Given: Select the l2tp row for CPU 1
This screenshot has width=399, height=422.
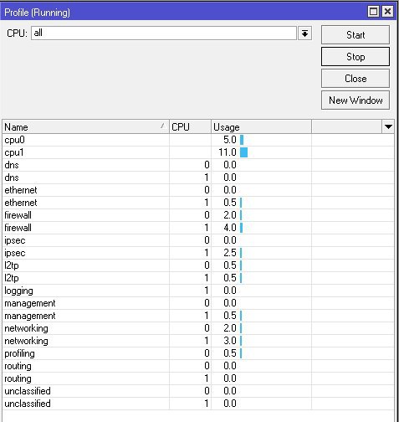Looking at the screenshot, I should [x=198, y=278].
